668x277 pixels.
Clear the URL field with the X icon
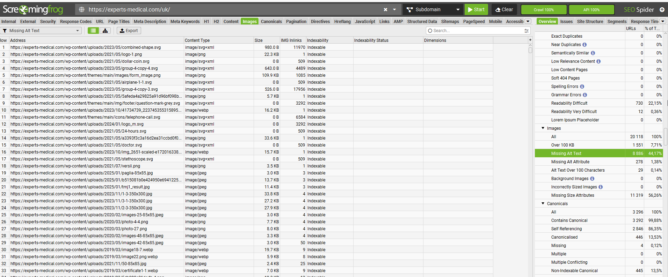coord(385,10)
